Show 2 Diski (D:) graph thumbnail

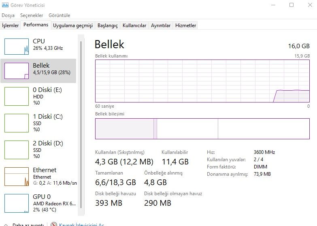coord(17,149)
